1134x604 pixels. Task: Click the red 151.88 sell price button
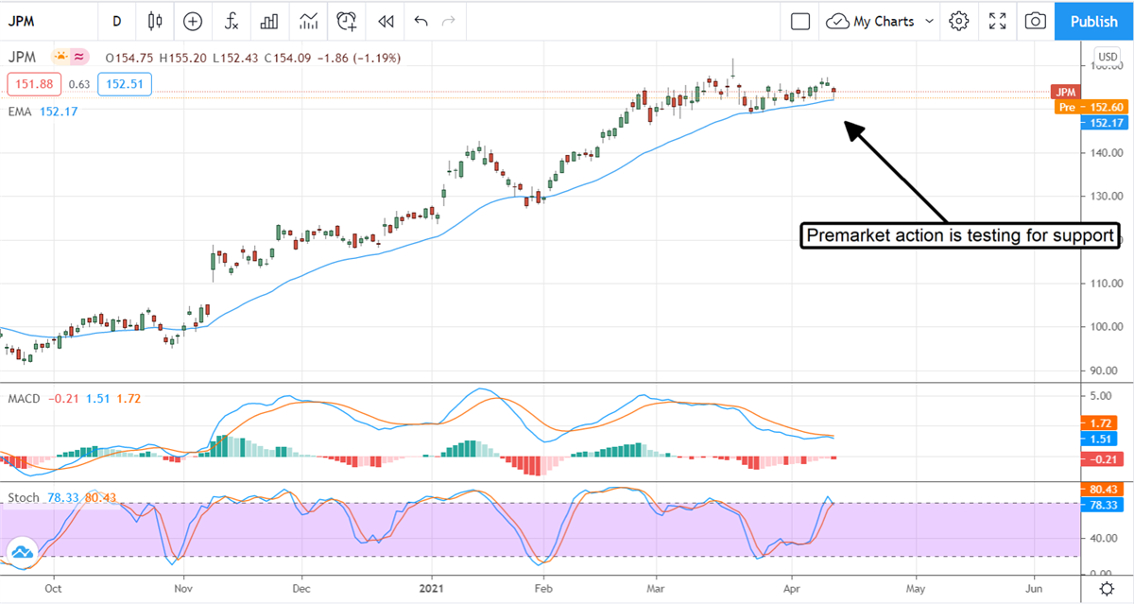pyautogui.click(x=34, y=84)
